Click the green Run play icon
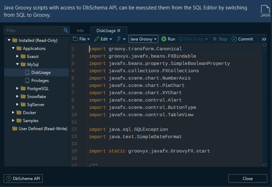 point(164,39)
